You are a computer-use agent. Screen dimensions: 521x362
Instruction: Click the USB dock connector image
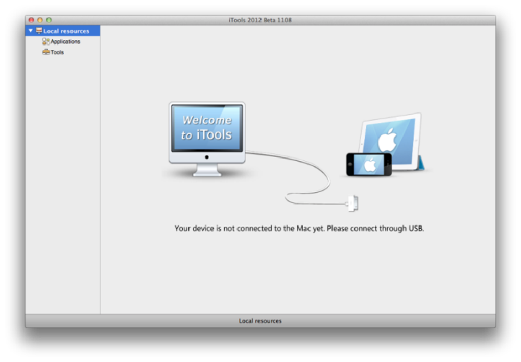point(352,203)
